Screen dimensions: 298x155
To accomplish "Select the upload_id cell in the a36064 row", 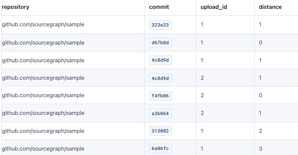I will (x=202, y=113).
